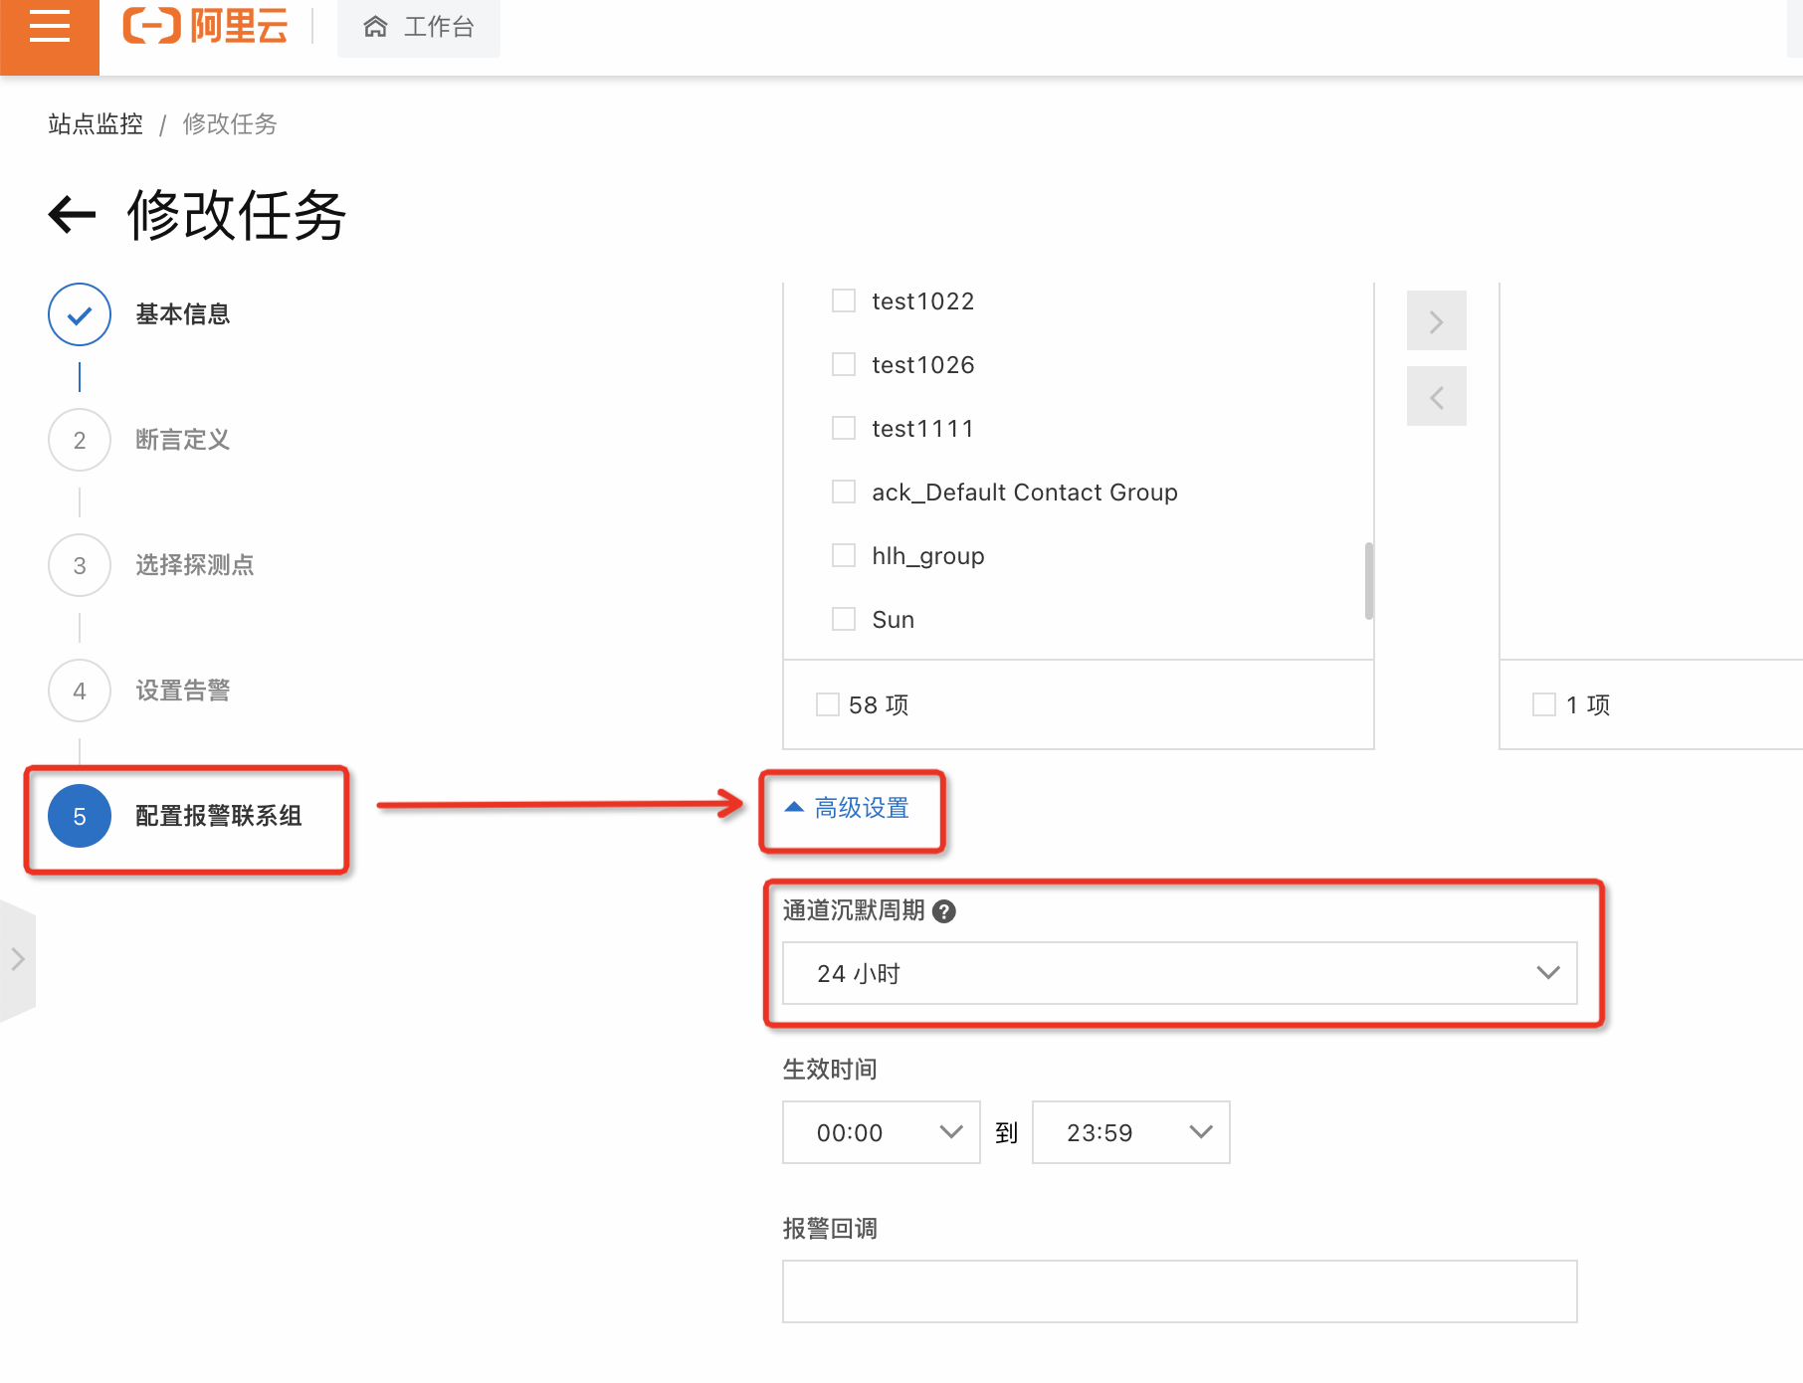Click the completed 基本信息 step checkmark
Viewport: 1803px width, 1383px height.
(x=80, y=314)
